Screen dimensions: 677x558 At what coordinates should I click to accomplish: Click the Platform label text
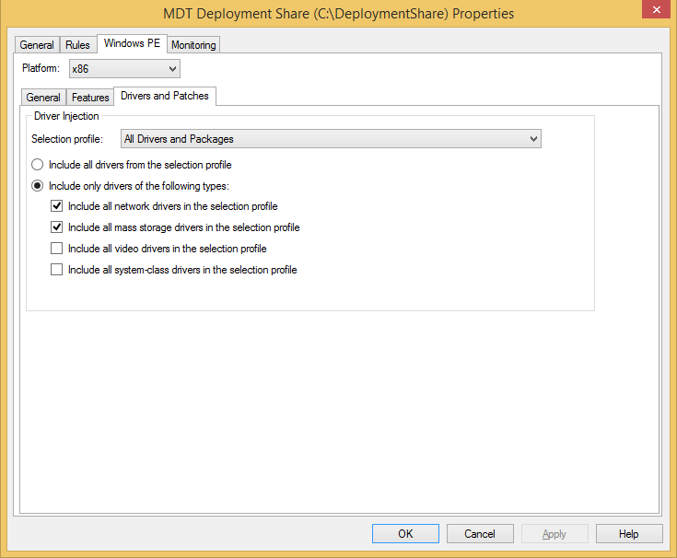(41, 68)
